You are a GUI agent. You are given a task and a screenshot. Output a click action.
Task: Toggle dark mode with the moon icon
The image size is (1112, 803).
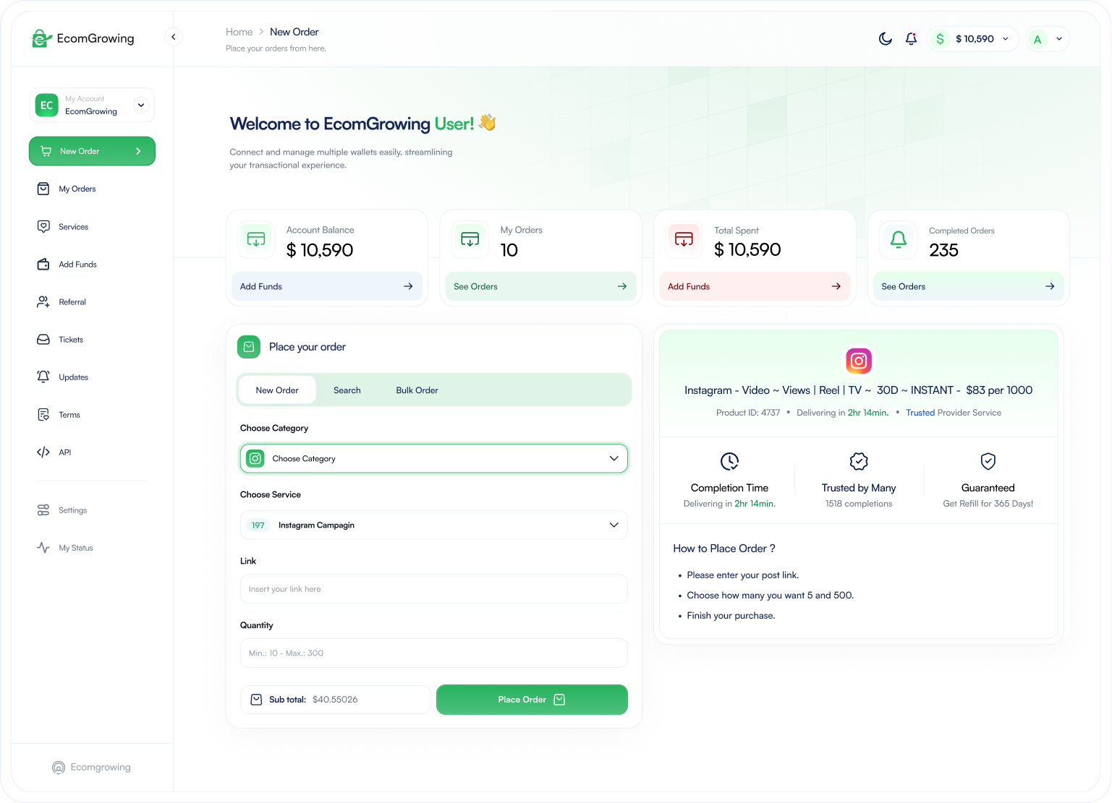[885, 39]
